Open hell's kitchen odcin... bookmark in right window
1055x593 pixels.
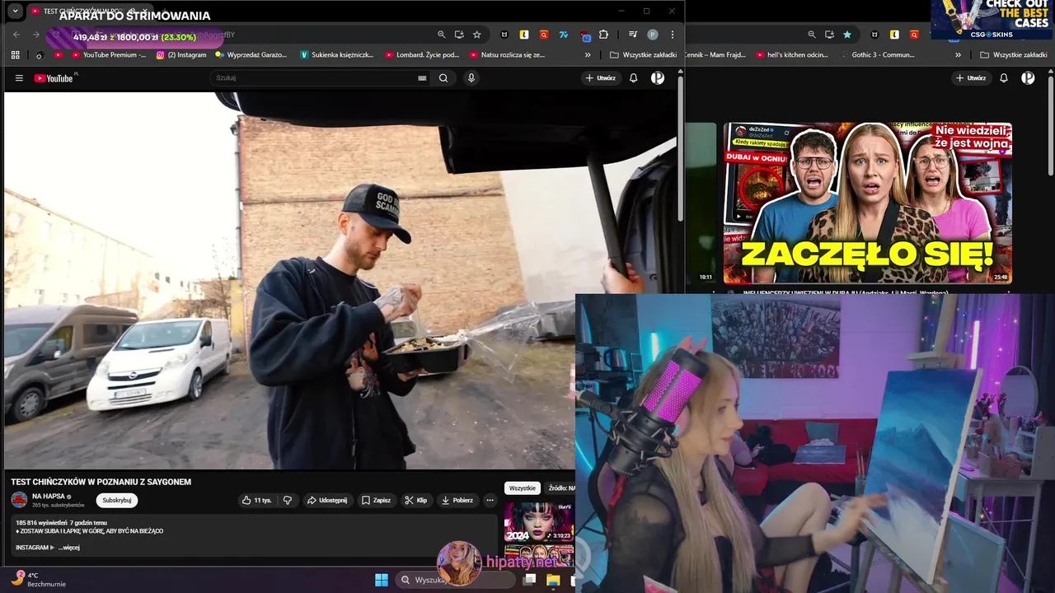[x=791, y=55]
